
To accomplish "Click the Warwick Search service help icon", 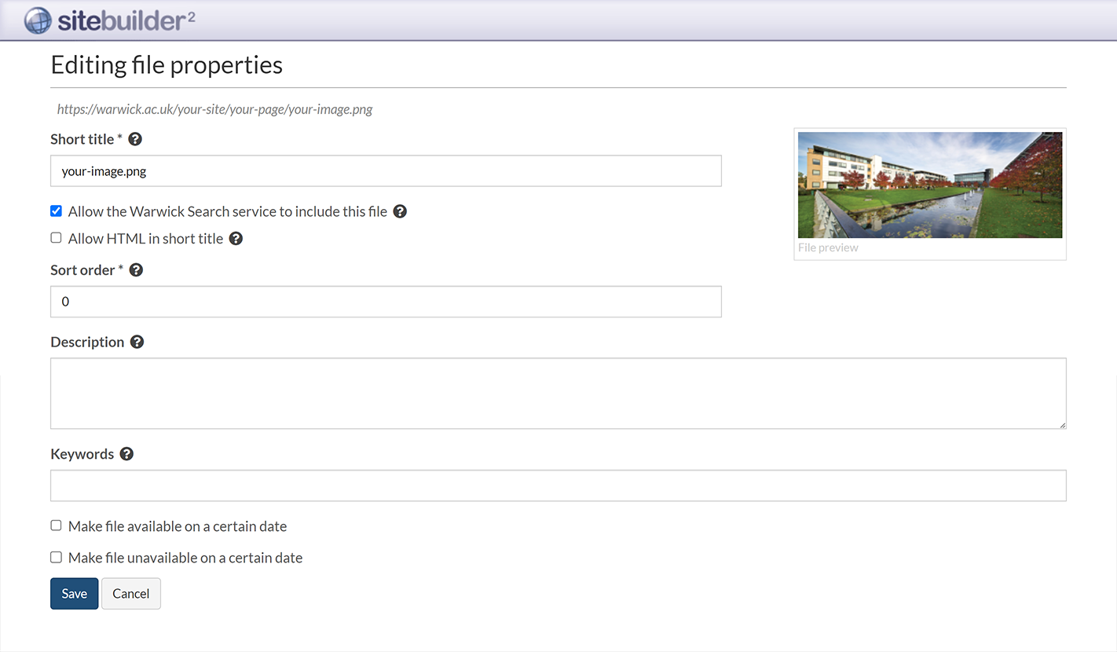I will (x=400, y=211).
